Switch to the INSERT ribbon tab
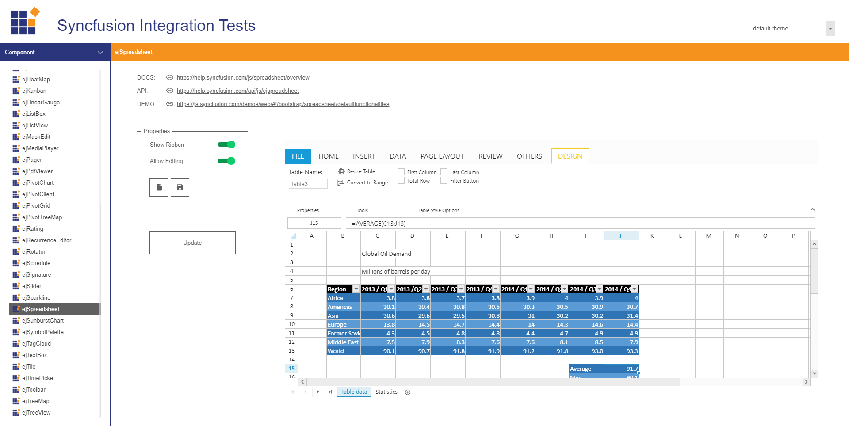This screenshot has width=849, height=426. coord(363,156)
